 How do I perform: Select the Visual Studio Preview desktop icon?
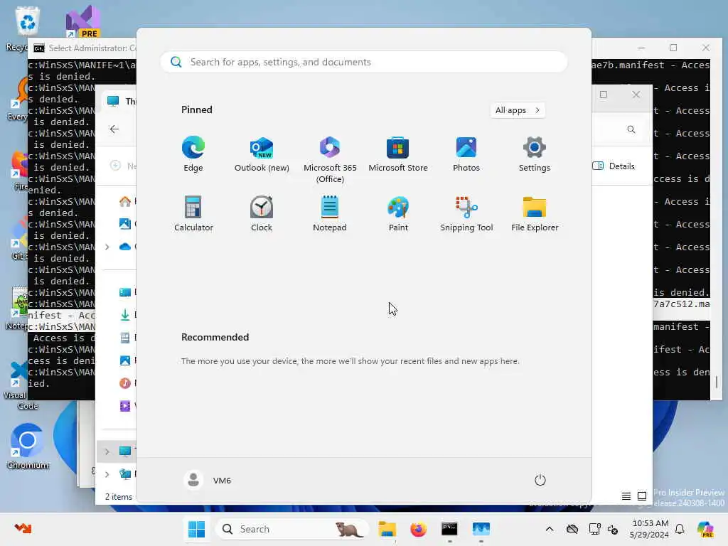[x=82, y=21]
